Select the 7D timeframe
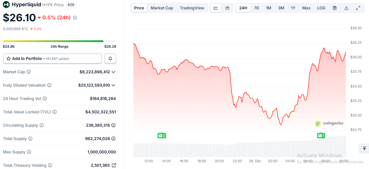This screenshot has height=169, width=369. tap(256, 8)
